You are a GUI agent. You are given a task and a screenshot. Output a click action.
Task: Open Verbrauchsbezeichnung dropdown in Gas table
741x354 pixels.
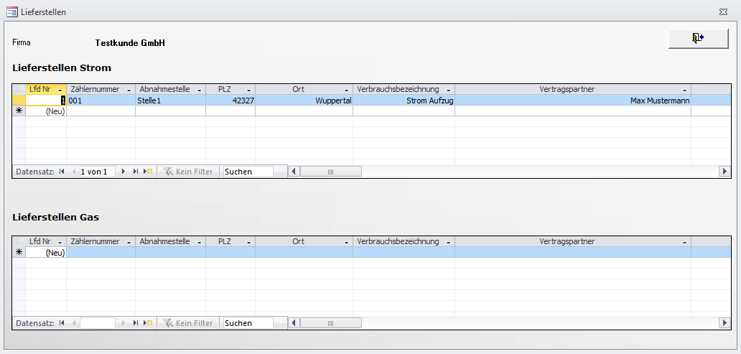(447, 243)
